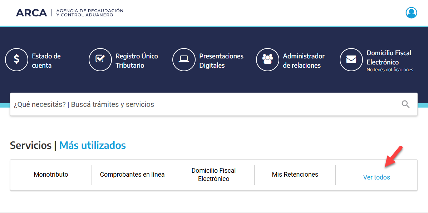Click the dollar sign Estado de cuenta icon
Image resolution: width=428 pixels, height=213 pixels.
pyautogui.click(x=16, y=59)
